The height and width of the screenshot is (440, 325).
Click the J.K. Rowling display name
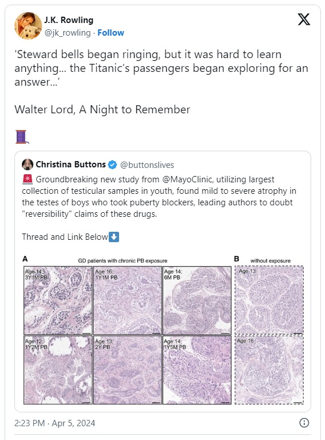(69, 20)
